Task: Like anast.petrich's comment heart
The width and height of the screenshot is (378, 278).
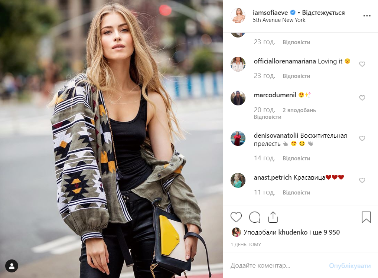Action: (362, 180)
